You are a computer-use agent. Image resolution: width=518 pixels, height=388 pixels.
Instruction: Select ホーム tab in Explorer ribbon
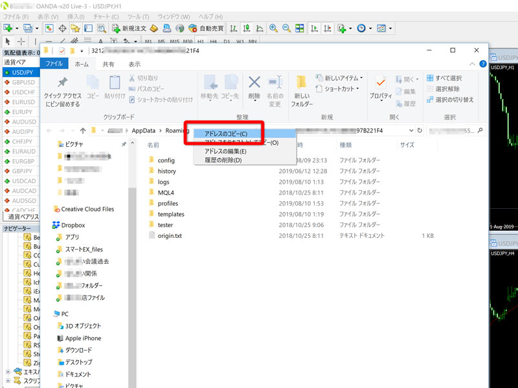point(82,64)
